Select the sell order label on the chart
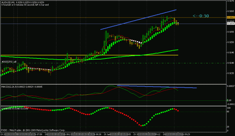This screenshot has width=235, height=136. point(9,62)
